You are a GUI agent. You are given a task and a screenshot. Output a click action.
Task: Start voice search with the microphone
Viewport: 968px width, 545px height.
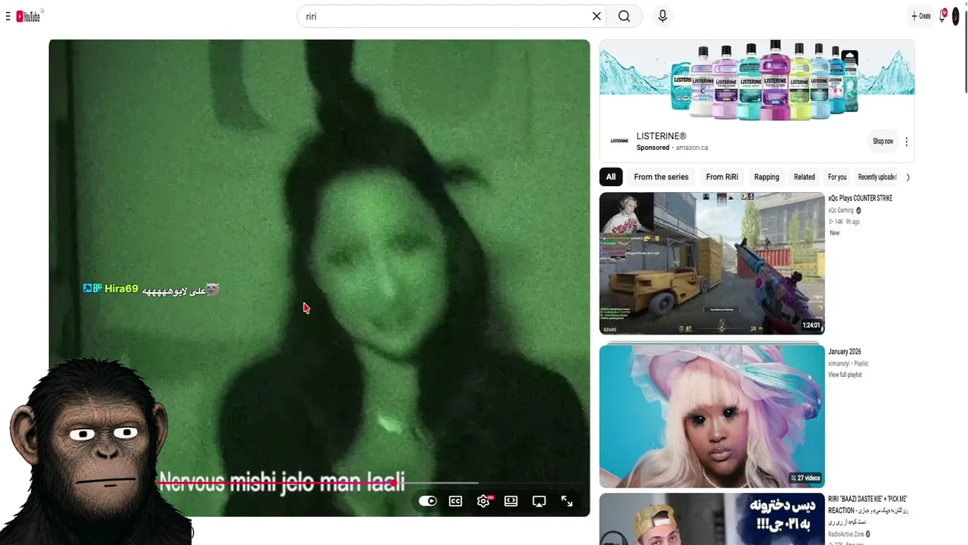tap(662, 16)
